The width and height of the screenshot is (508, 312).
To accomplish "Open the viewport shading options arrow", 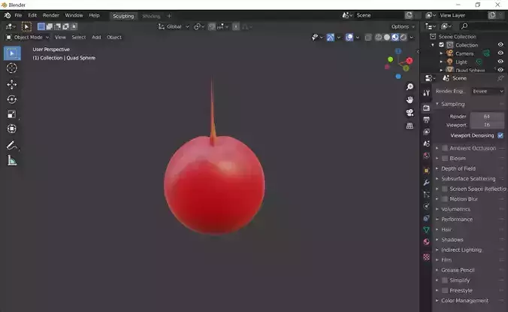I will coord(412,38).
